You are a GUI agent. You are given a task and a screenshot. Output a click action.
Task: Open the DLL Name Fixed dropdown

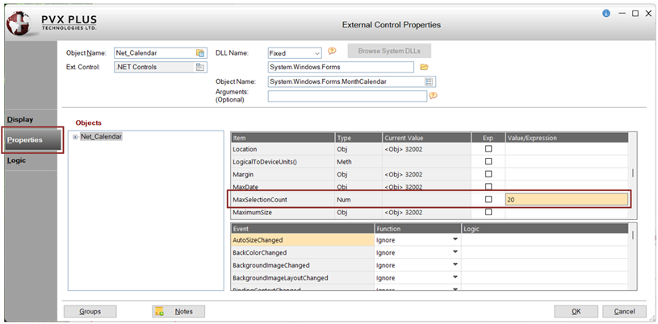pos(316,54)
